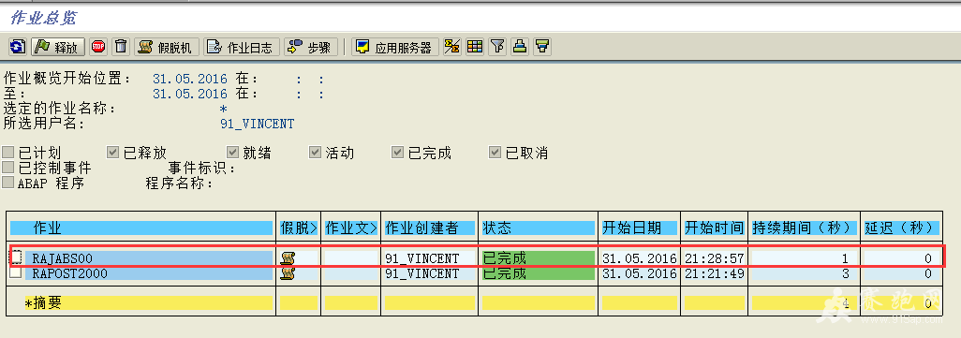The width and height of the screenshot is (961, 338).
Task: Click the colored grid layout icon
Action: pyautogui.click(x=474, y=47)
